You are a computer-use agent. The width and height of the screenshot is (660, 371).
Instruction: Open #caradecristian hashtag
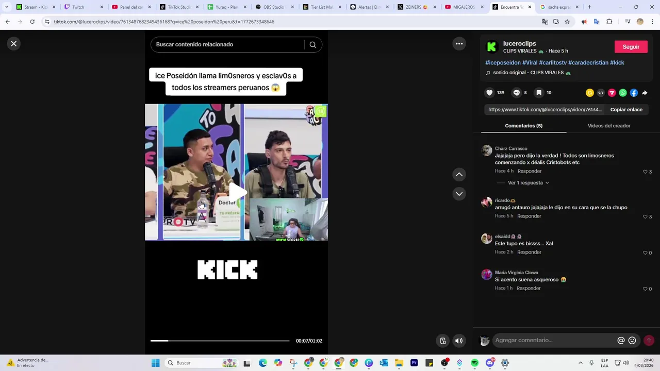point(588,62)
